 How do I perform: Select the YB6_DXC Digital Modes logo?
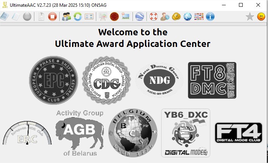[x=186, y=133]
